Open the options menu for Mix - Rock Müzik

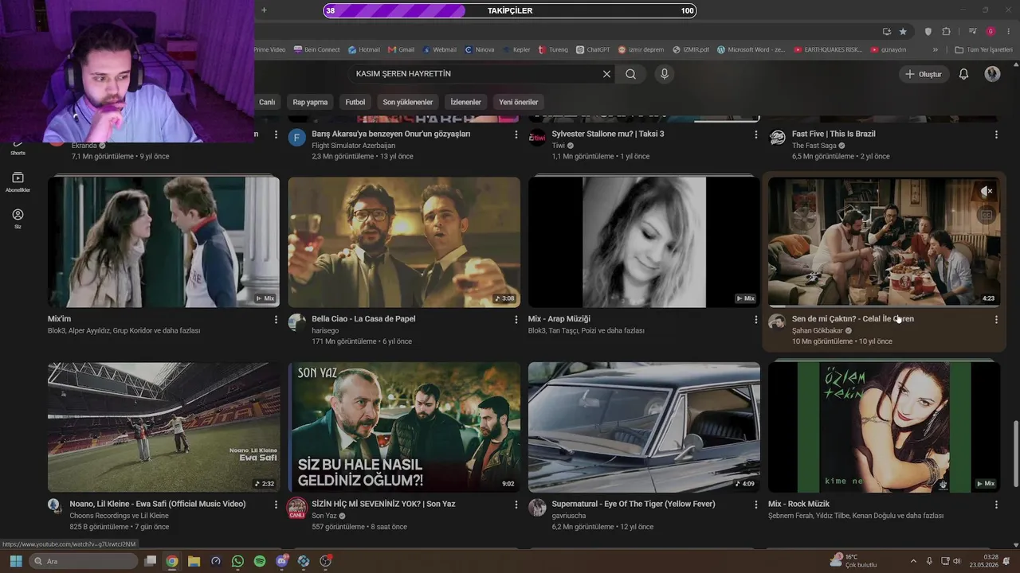(x=995, y=505)
